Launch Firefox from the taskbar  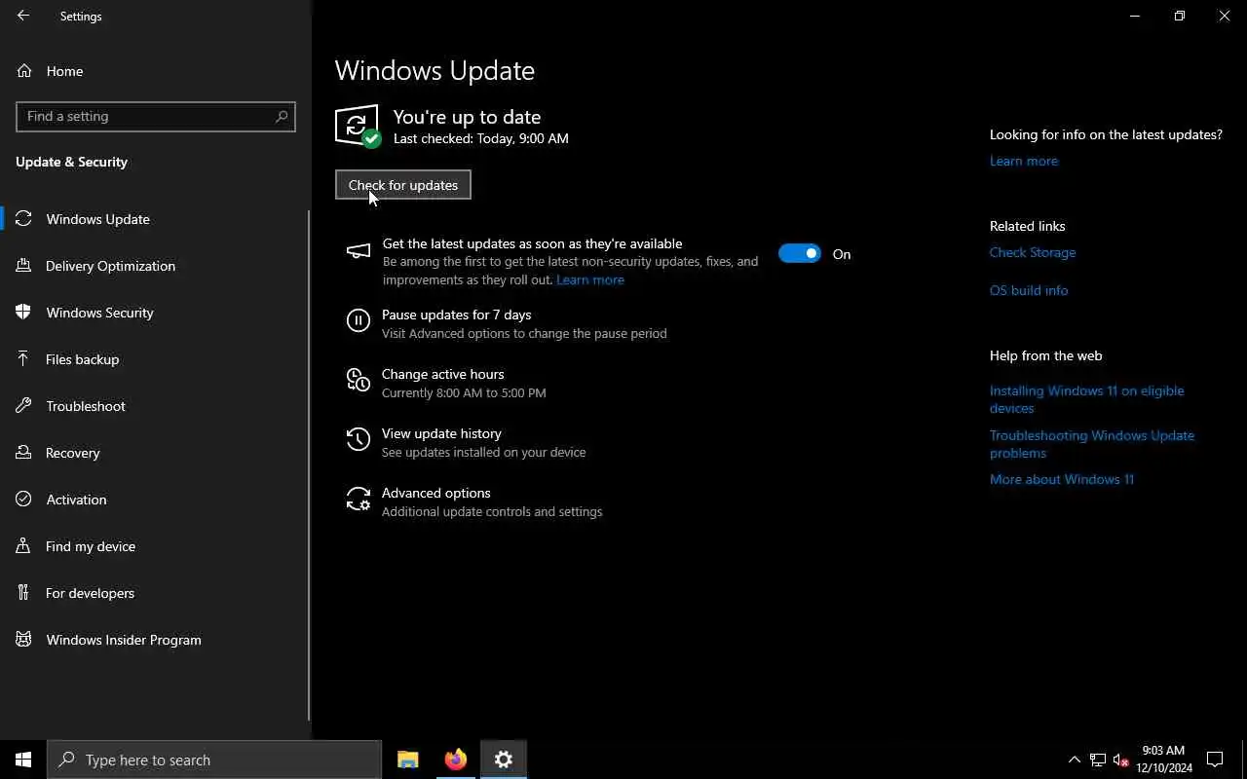pyautogui.click(x=456, y=760)
